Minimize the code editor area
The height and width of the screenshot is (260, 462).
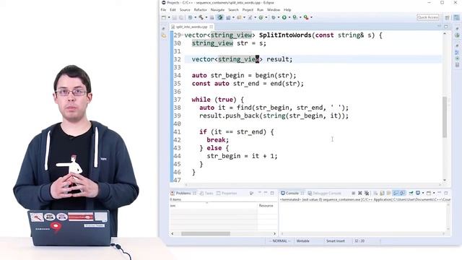point(440,26)
